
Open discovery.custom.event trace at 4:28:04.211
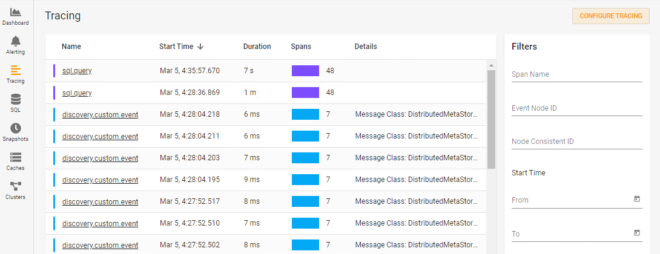pos(100,136)
